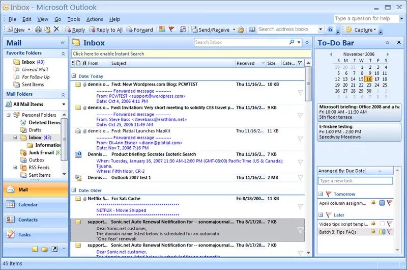Open the All Mail Items dropdown
The width and height of the screenshot is (407, 270).
click(64, 104)
